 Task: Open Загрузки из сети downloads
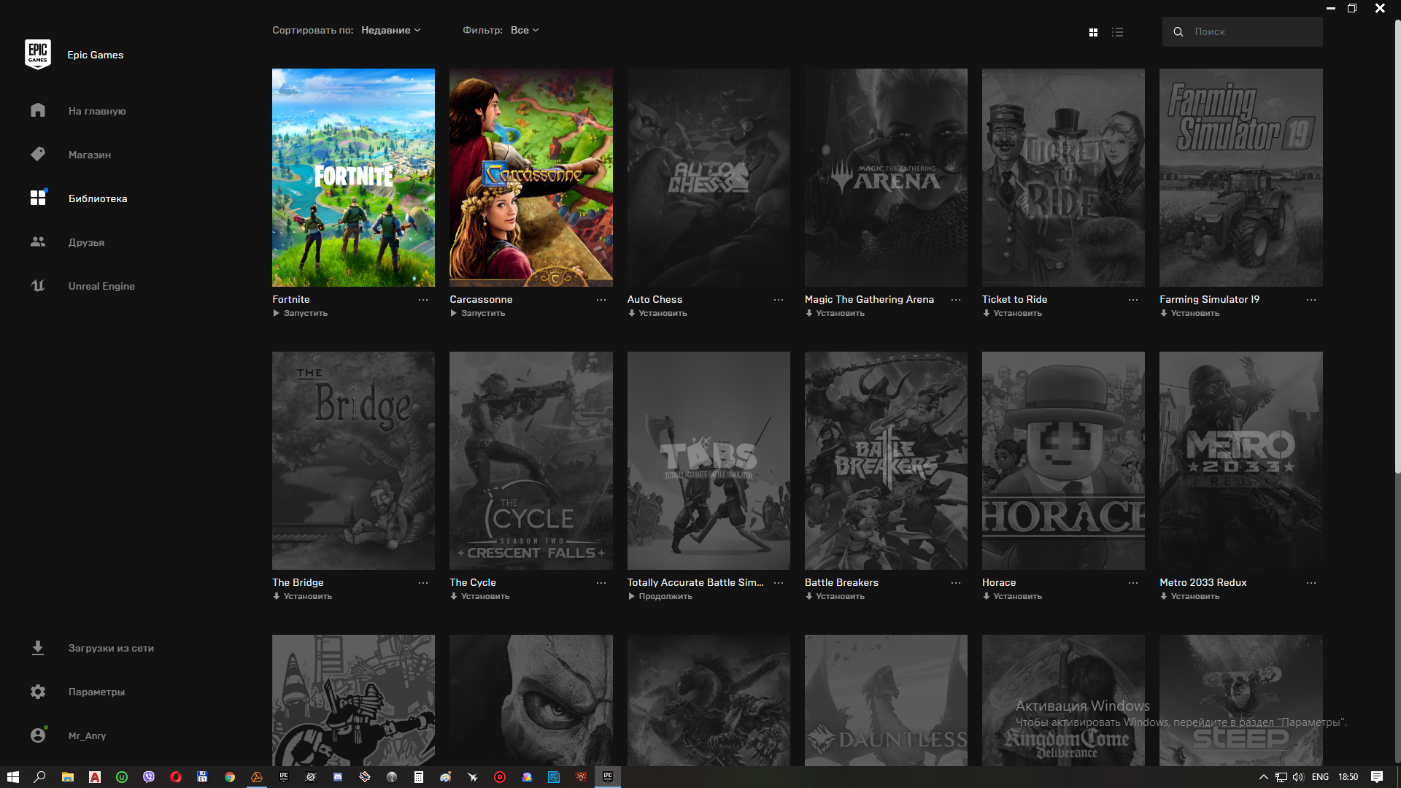(93, 648)
